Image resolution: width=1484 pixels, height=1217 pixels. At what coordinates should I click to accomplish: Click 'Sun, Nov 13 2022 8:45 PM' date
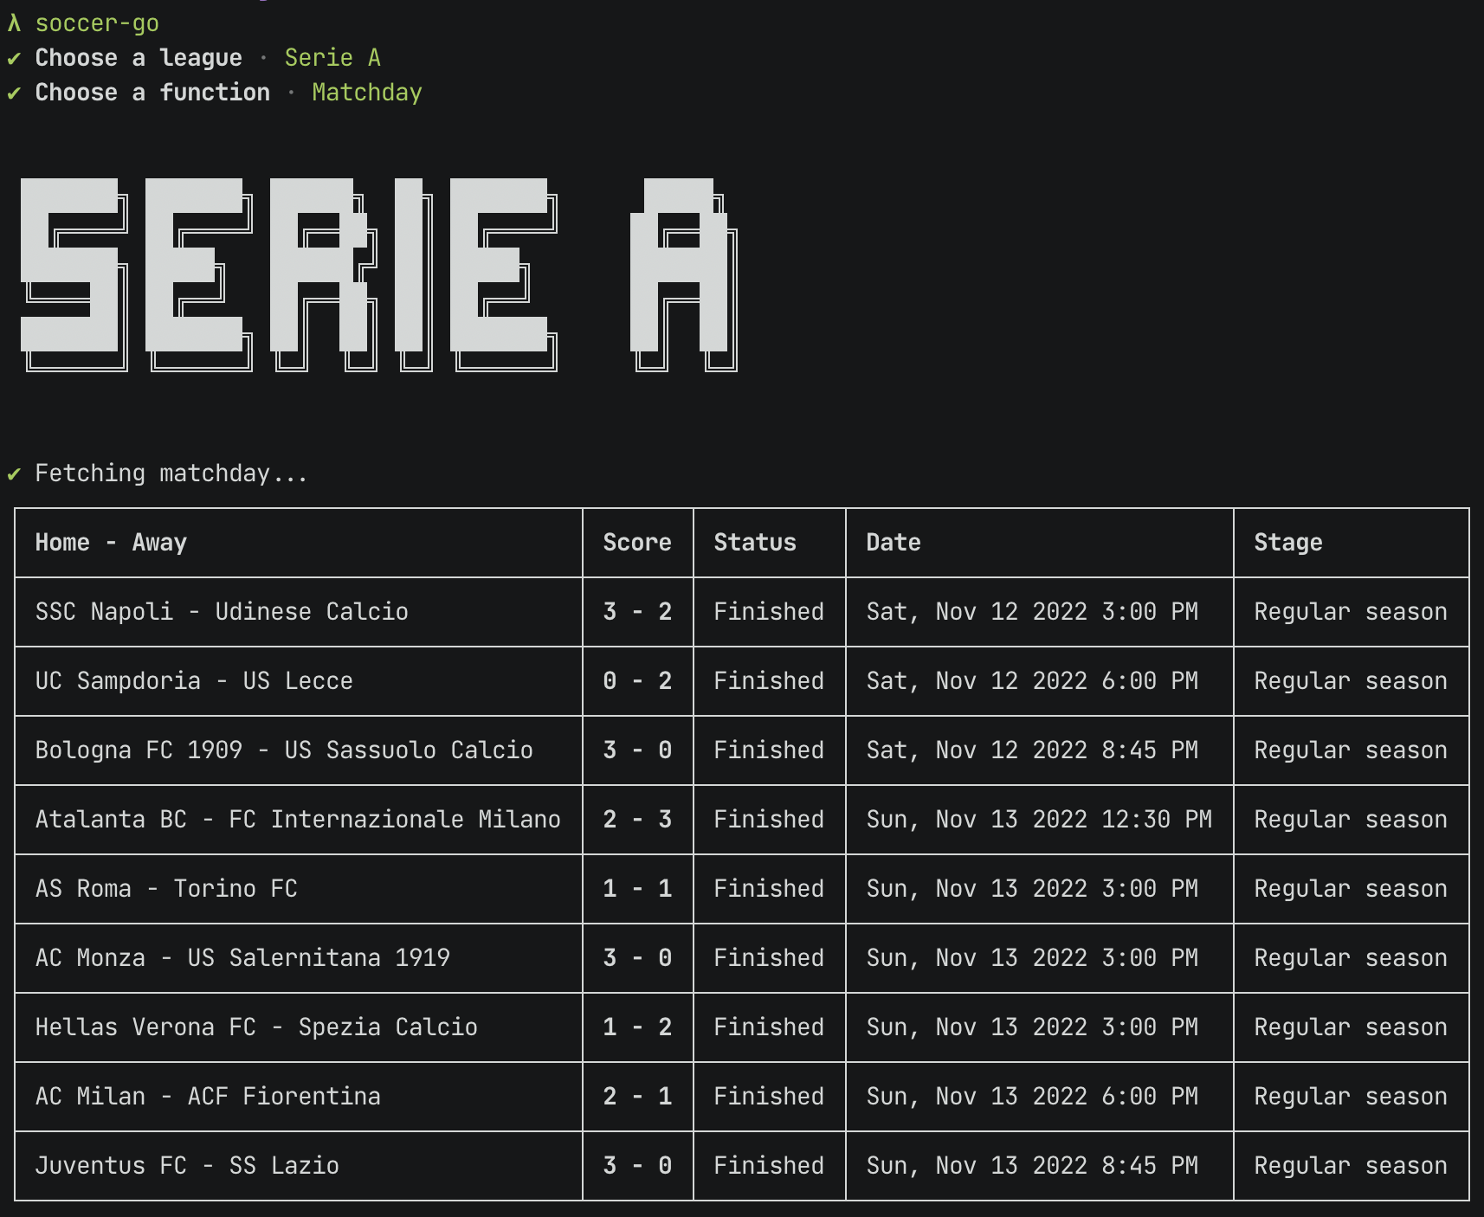tap(1032, 1166)
